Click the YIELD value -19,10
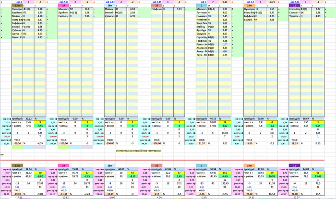This screenshot has width=336, height=199. click(17, 194)
